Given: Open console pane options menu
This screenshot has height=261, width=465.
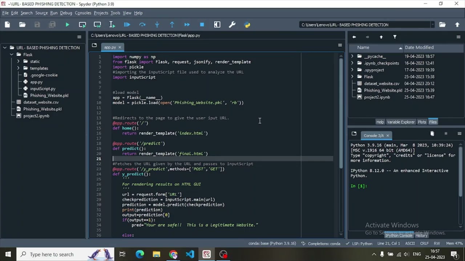Looking at the screenshot, I should pyautogui.click(x=459, y=134).
